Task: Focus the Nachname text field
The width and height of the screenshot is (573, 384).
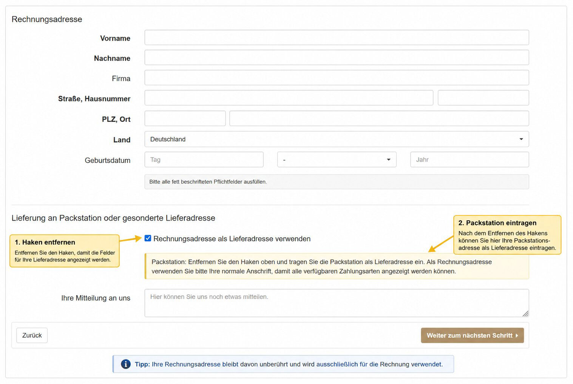Action: 337,58
